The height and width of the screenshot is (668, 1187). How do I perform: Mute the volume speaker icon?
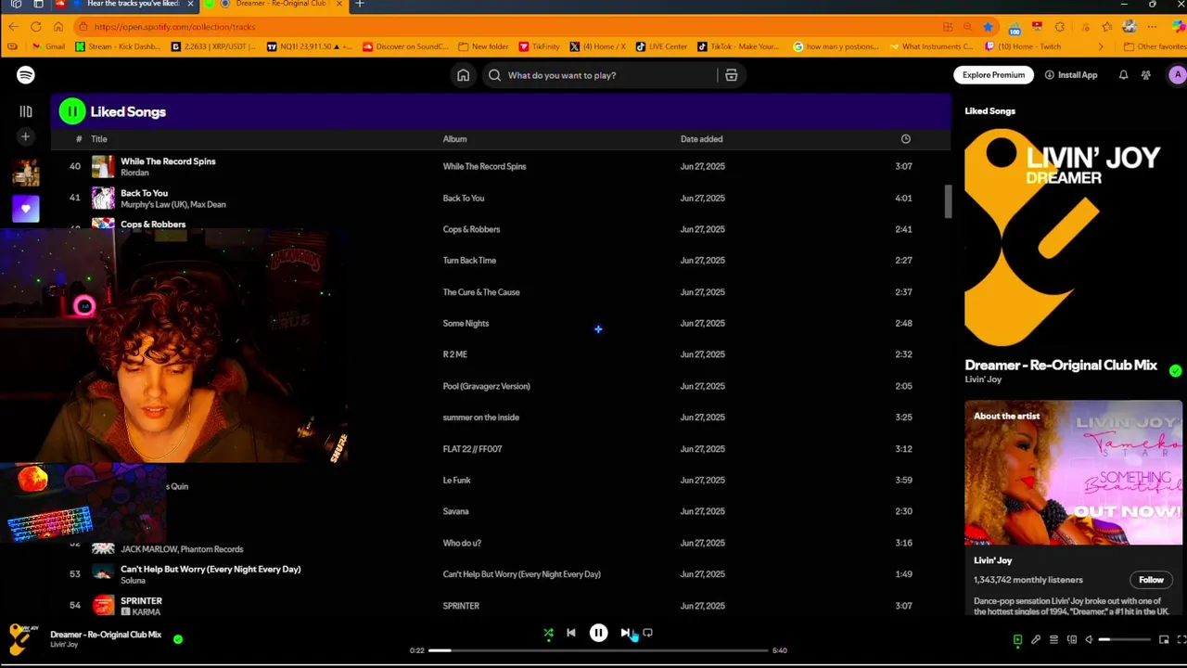1090,639
